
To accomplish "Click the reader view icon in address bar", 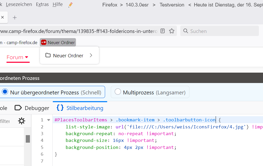I will coord(163,31).
